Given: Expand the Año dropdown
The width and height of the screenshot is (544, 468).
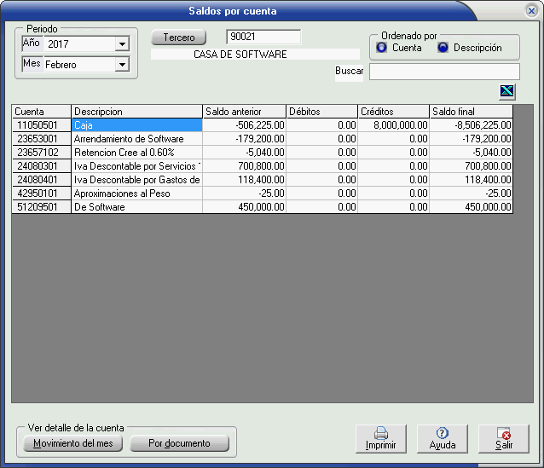Looking at the screenshot, I should click(x=122, y=44).
